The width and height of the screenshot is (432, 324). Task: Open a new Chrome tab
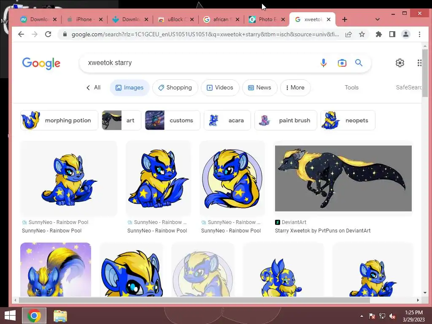pyautogui.click(x=345, y=19)
